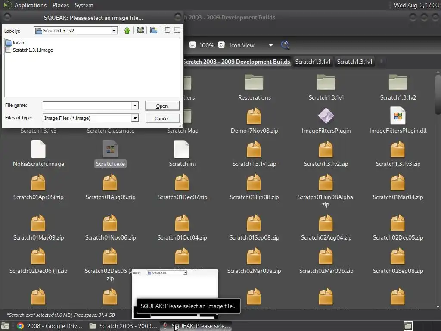
Task: Switch to Scratch 2003 - 2009 taskbar window
Action: point(123,326)
